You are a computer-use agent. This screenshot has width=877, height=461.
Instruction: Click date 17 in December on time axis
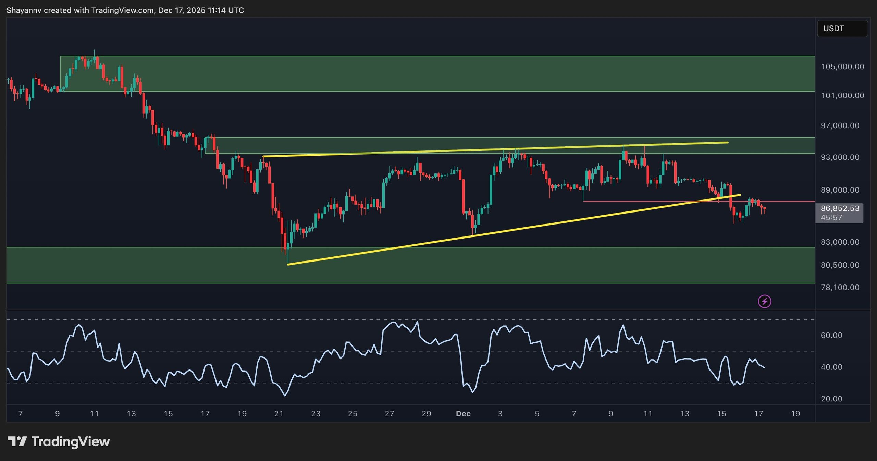tap(758, 414)
